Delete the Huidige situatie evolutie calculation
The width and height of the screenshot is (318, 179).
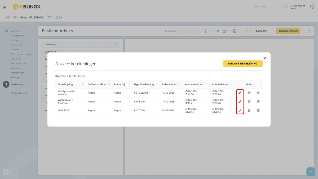258,93
